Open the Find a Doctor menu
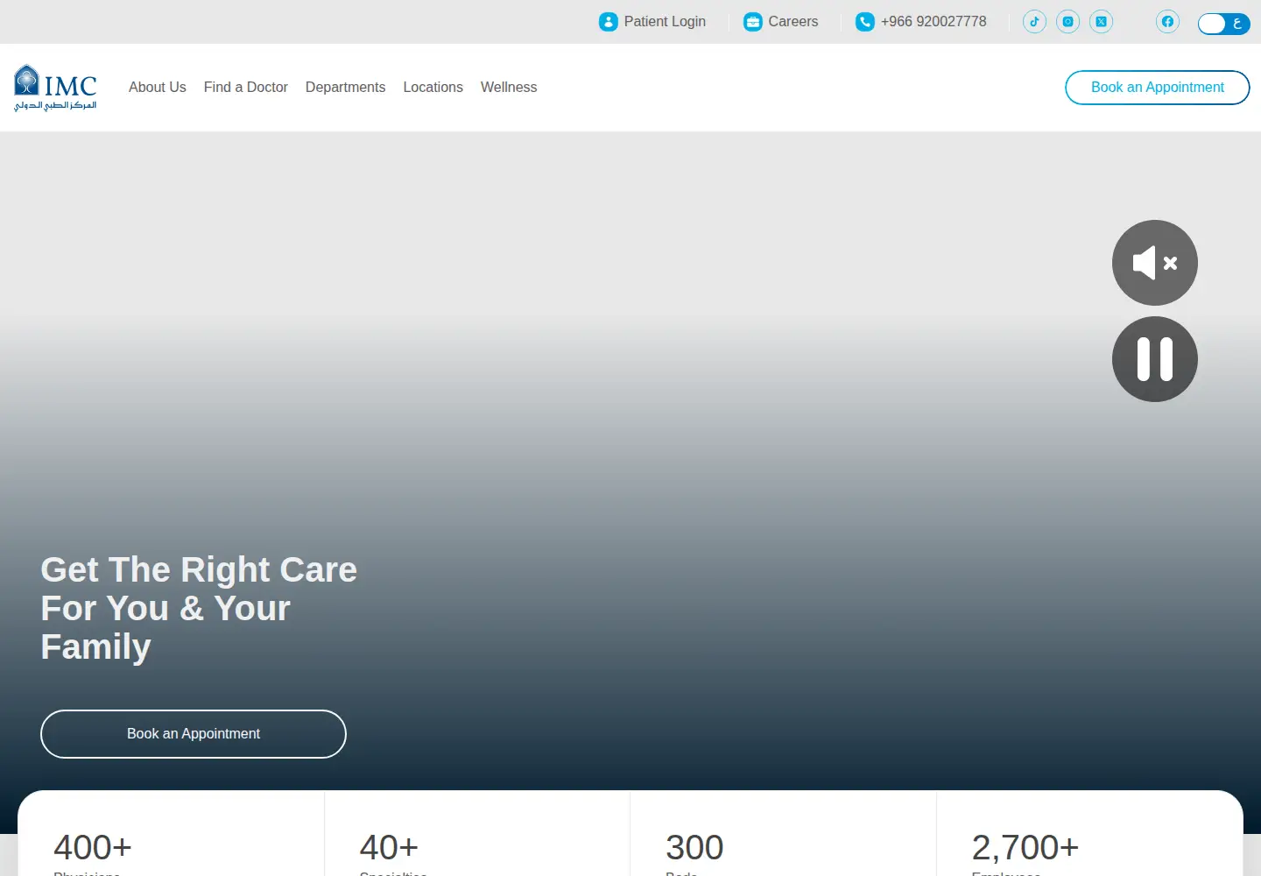 click(246, 88)
